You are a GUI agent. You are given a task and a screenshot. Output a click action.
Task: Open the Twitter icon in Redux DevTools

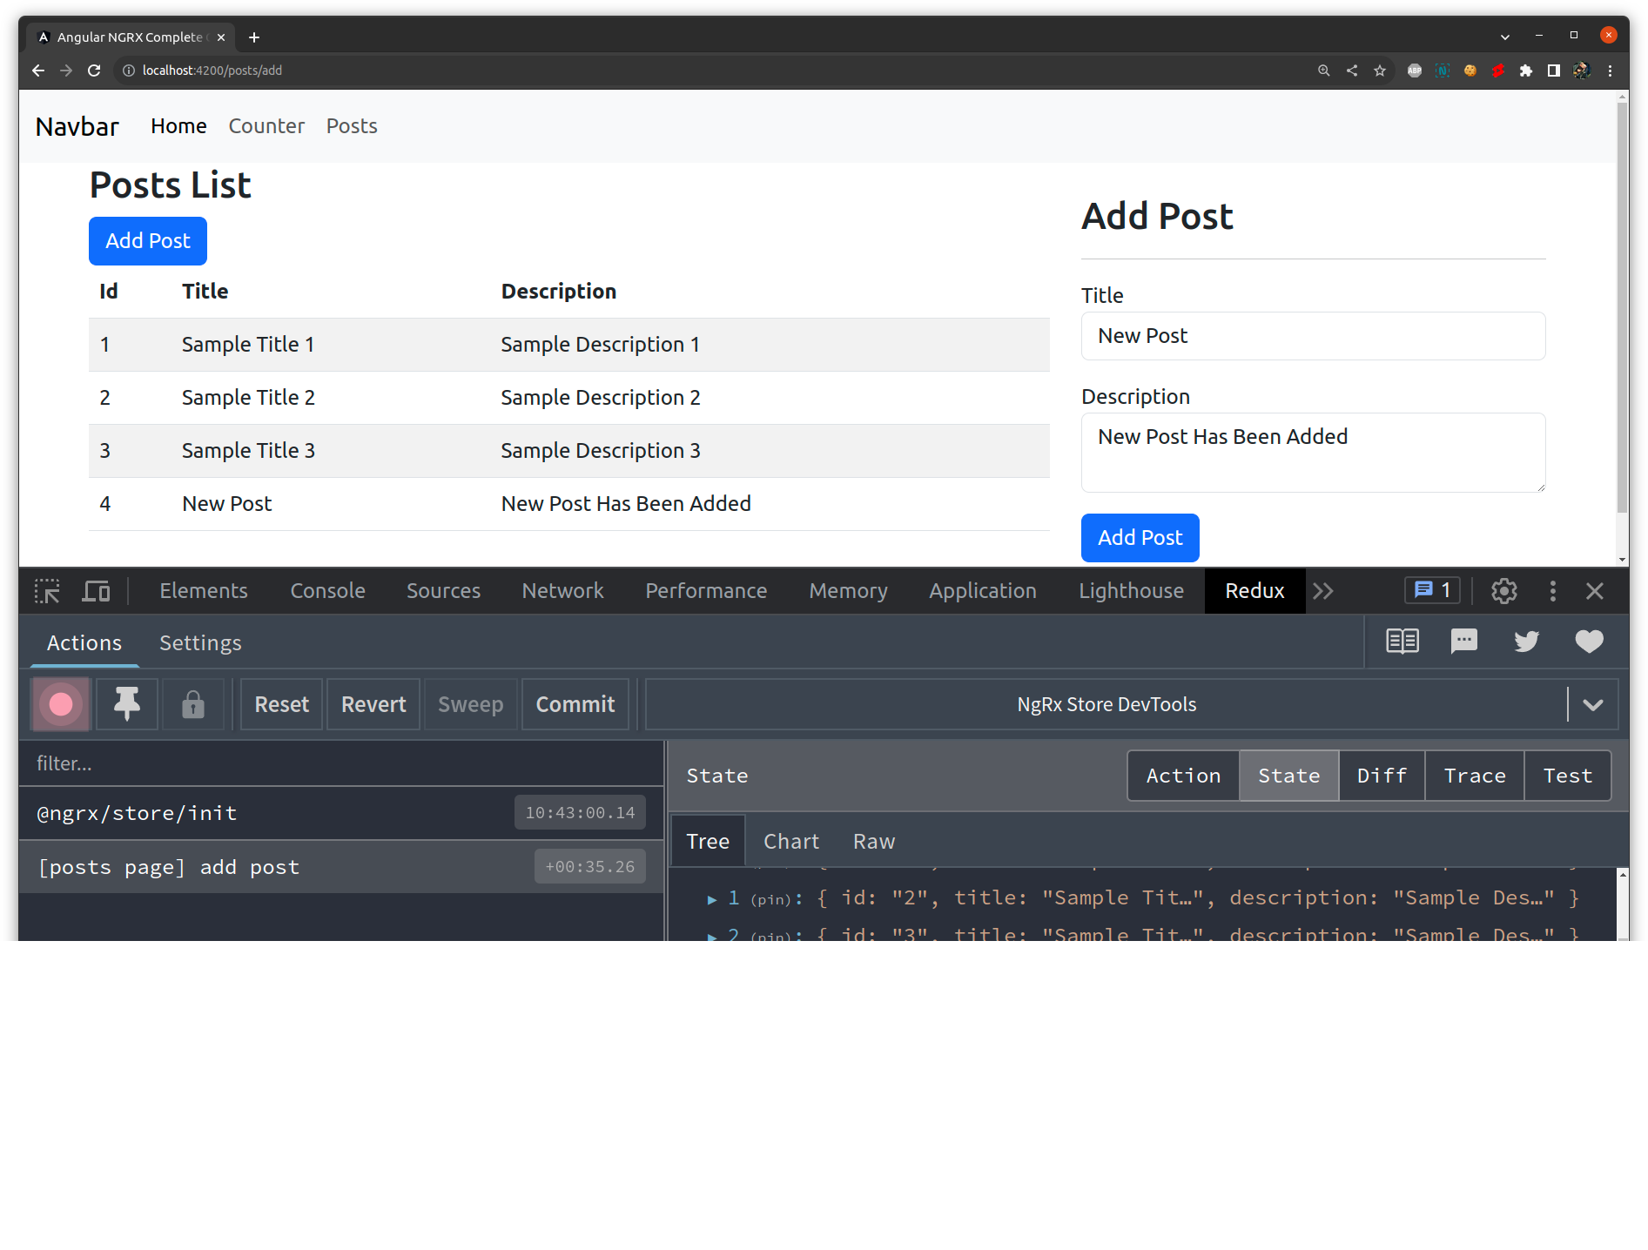pos(1526,642)
